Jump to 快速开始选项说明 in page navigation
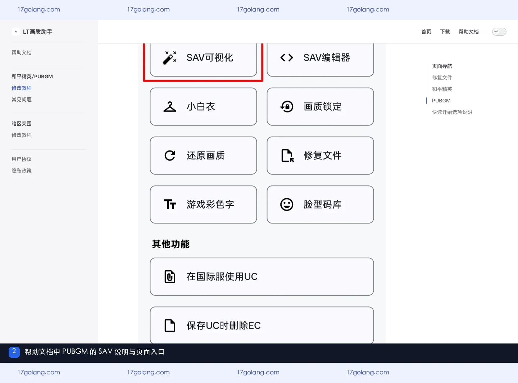The image size is (518, 383). (452, 112)
